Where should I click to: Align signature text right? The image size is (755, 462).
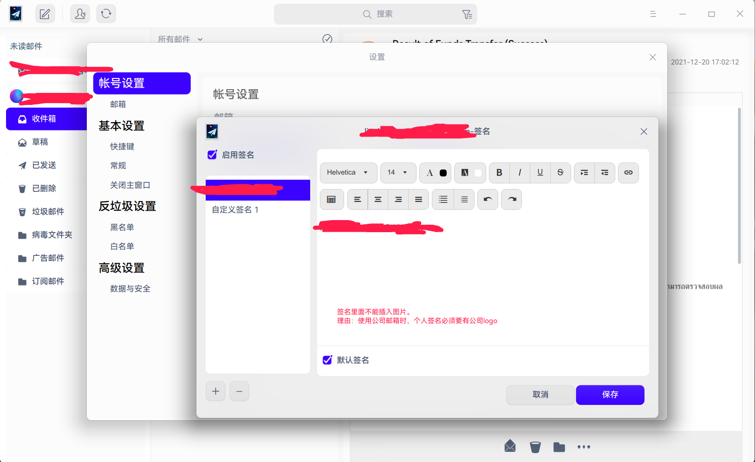point(398,200)
